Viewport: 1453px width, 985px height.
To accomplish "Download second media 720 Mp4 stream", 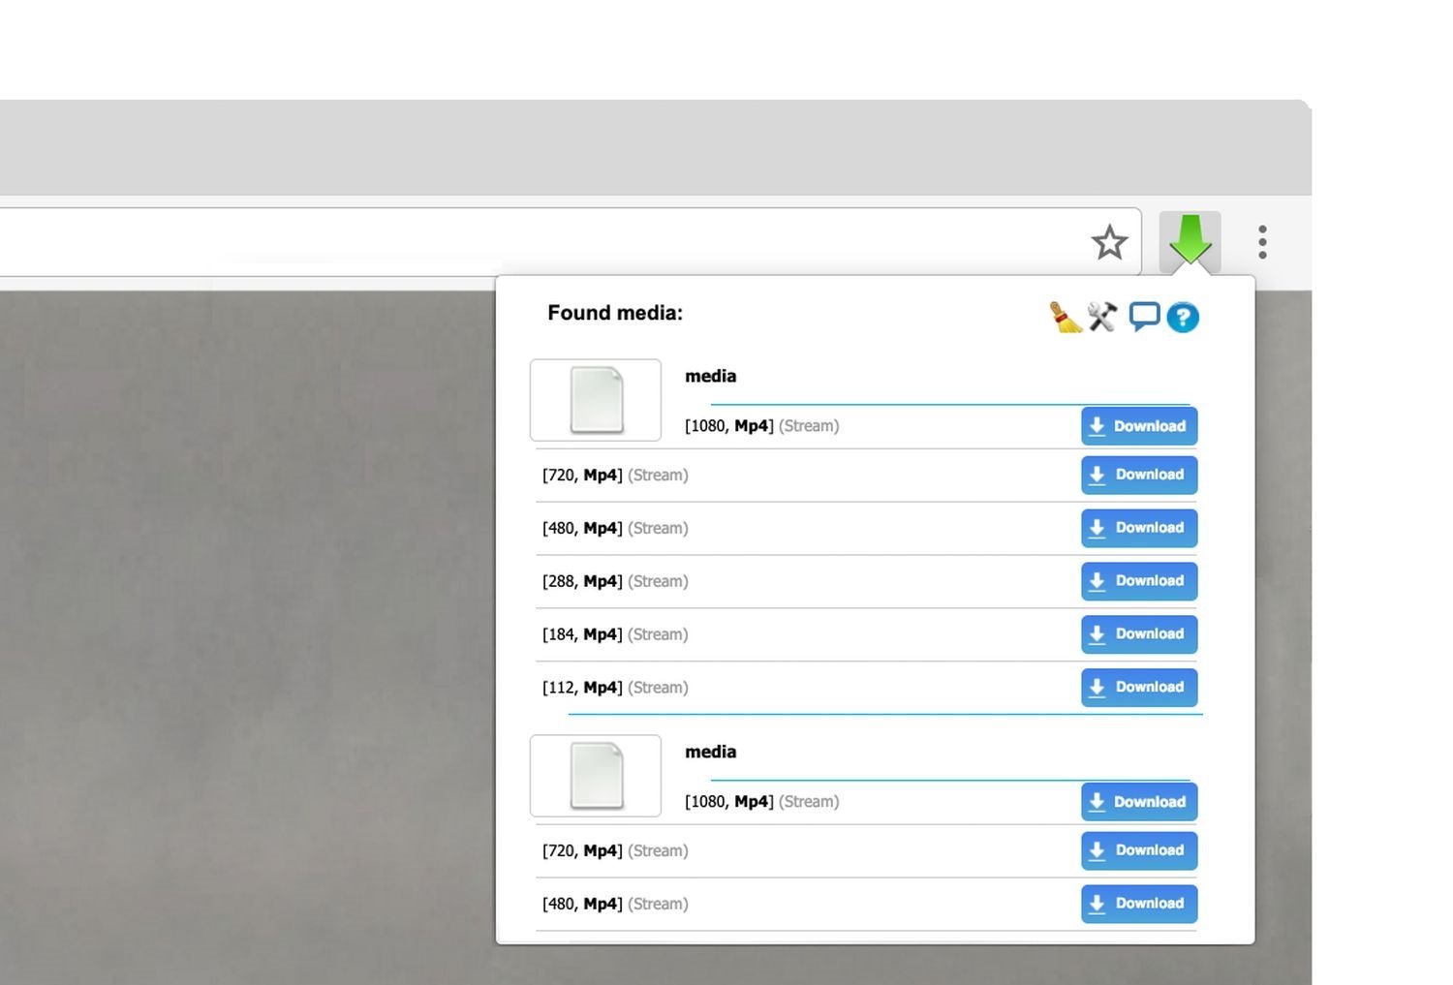I will [1139, 850].
